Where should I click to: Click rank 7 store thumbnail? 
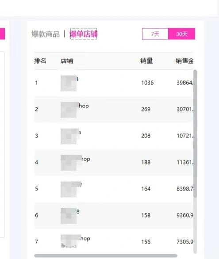click(x=69, y=241)
